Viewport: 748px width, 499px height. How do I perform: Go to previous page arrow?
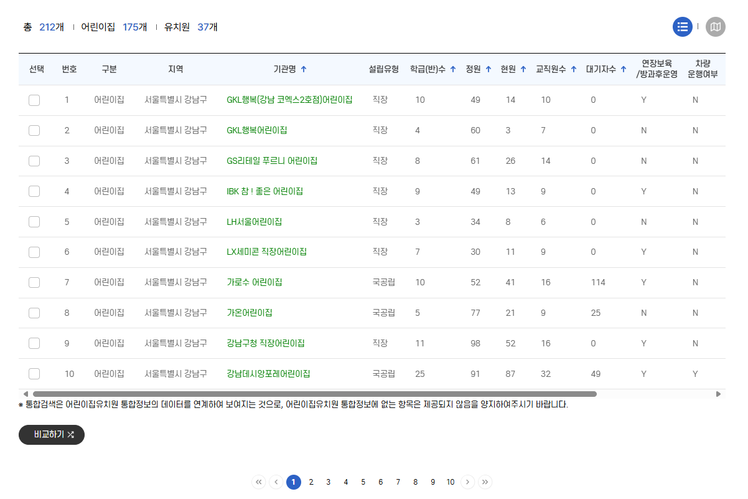(276, 482)
